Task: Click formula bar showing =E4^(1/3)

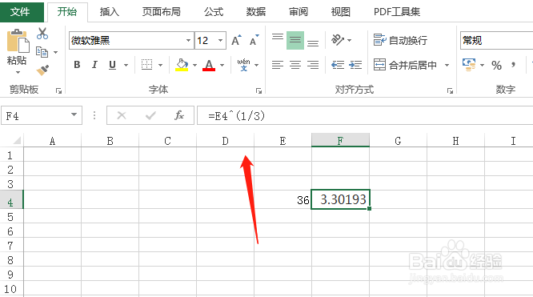Action: [x=365, y=115]
